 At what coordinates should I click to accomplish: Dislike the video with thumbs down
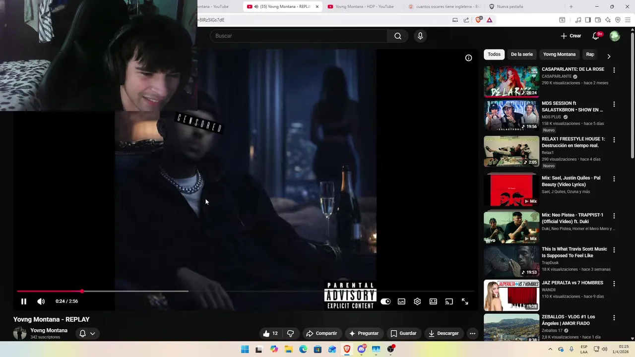click(x=291, y=333)
